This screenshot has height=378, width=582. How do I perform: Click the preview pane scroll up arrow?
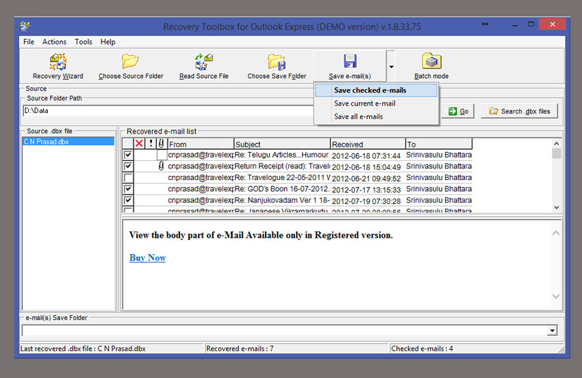pos(556,234)
